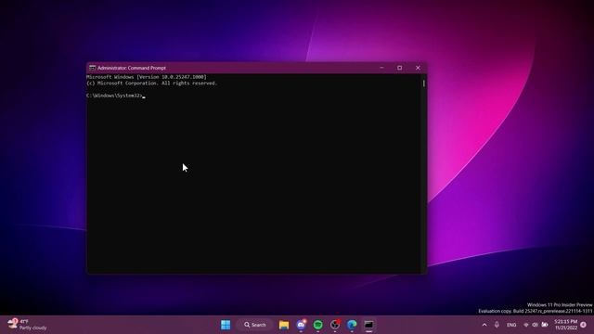Open the clock and date flyout
Screen dimensions: 594x334
pyautogui.click(x=565, y=325)
